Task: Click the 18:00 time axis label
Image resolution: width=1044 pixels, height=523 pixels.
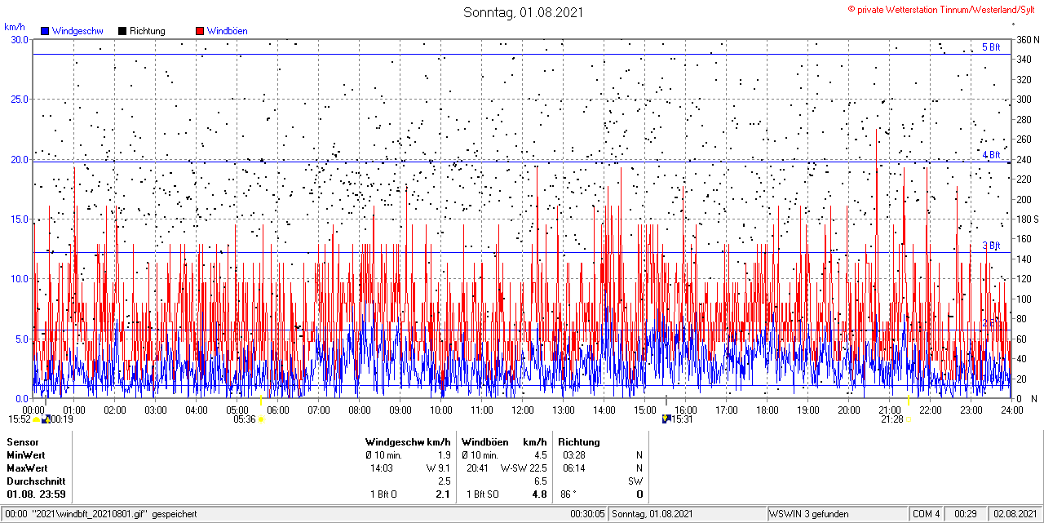Action: [768, 410]
